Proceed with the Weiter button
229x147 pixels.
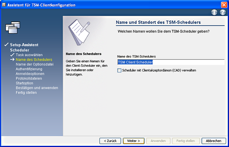tap(133, 141)
